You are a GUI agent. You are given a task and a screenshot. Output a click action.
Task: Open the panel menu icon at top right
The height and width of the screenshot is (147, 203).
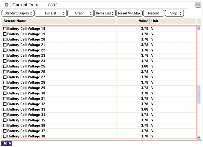coord(198,5)
